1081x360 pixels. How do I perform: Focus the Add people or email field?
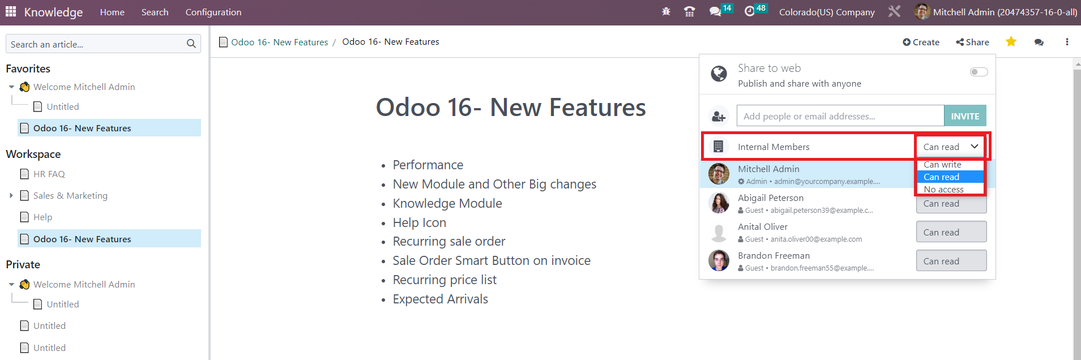pos(840,115)
